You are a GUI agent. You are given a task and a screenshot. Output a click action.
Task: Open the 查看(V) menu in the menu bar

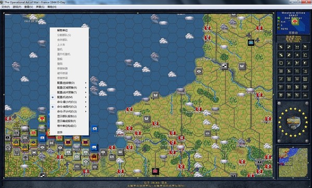29,7
